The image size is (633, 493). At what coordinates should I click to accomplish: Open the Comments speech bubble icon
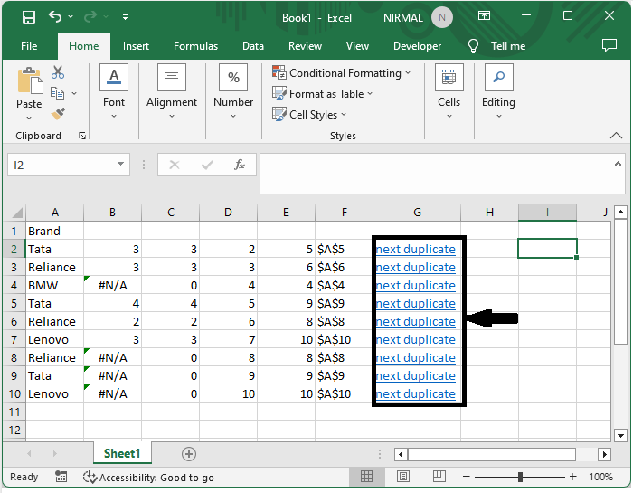point(609,45)
